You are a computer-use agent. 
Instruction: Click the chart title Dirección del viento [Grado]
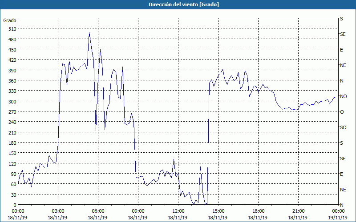[184, 4]
